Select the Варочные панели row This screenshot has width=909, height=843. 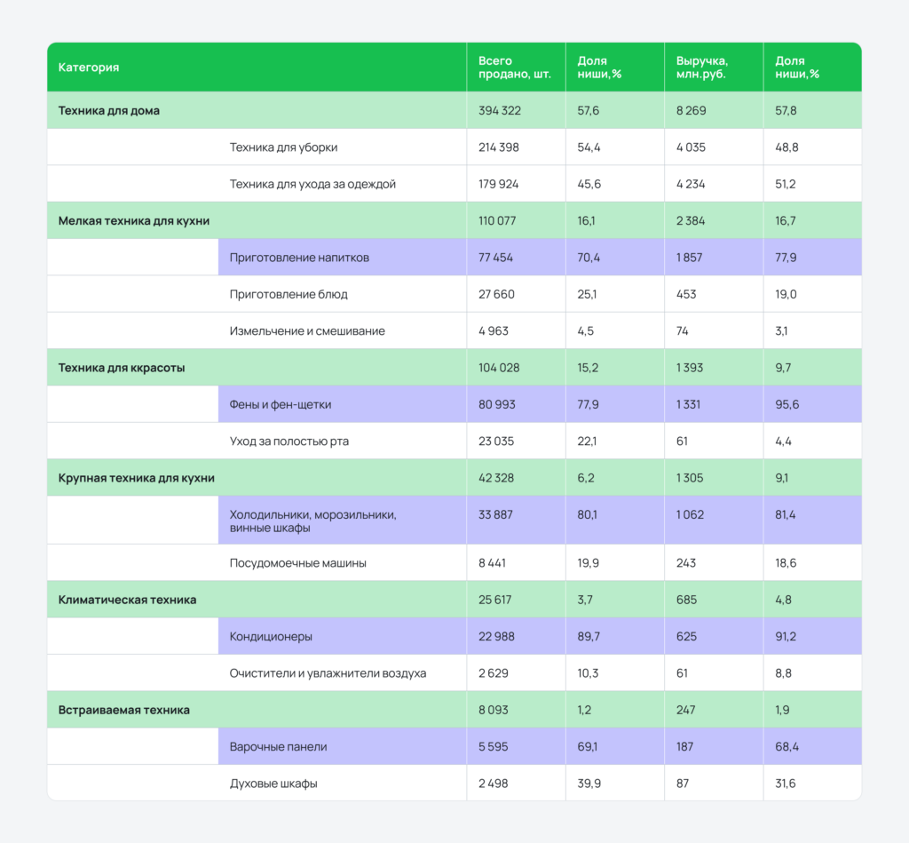point(279,747)
